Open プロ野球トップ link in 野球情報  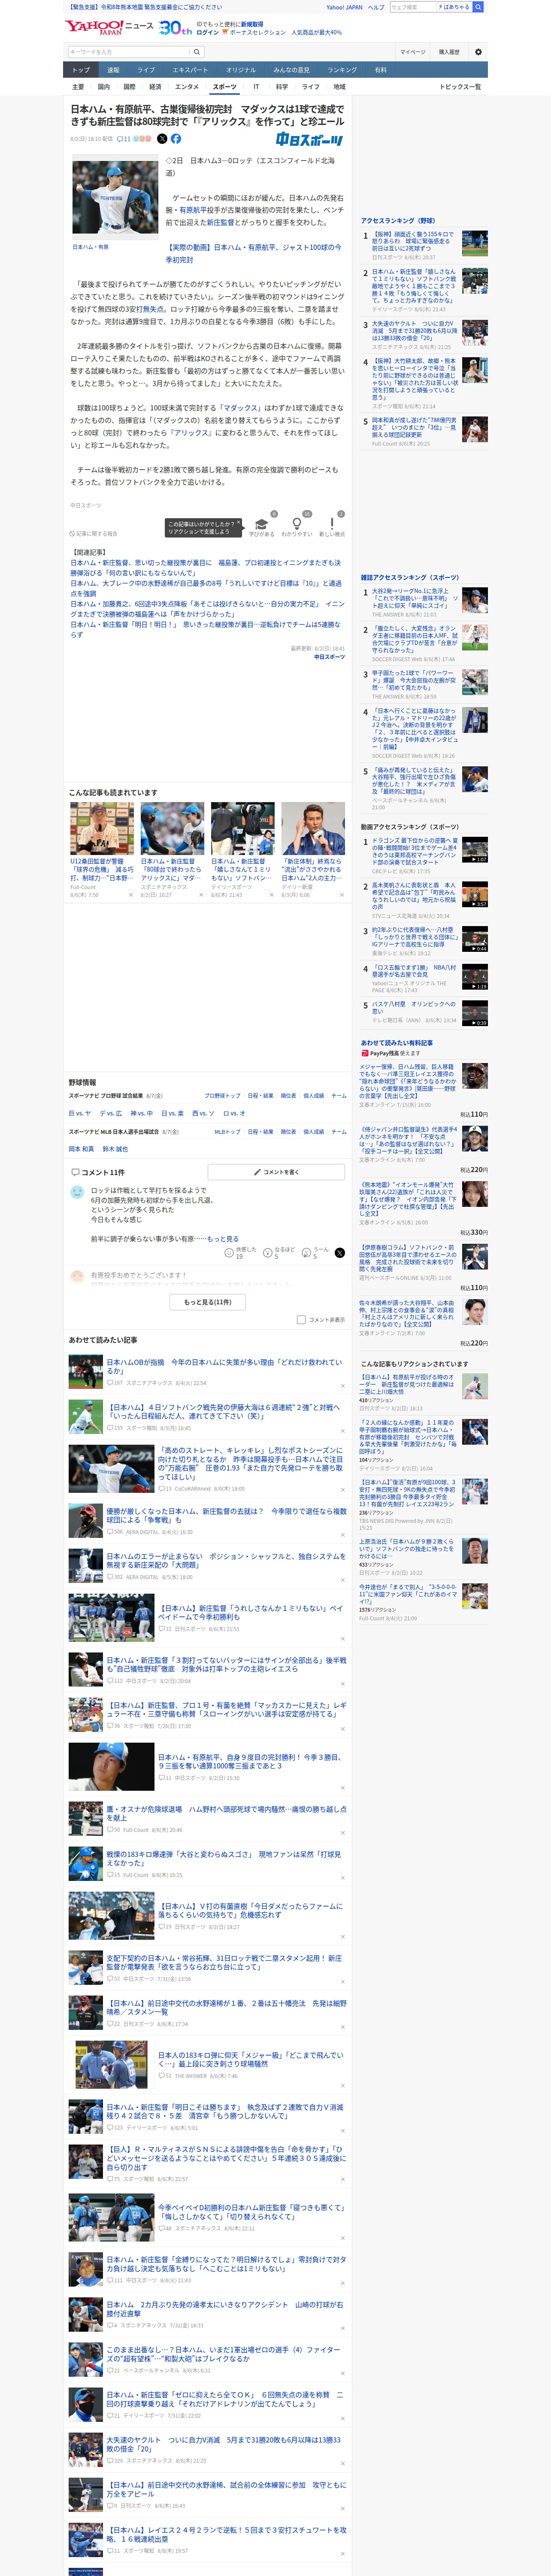[x=222, y=1096]
